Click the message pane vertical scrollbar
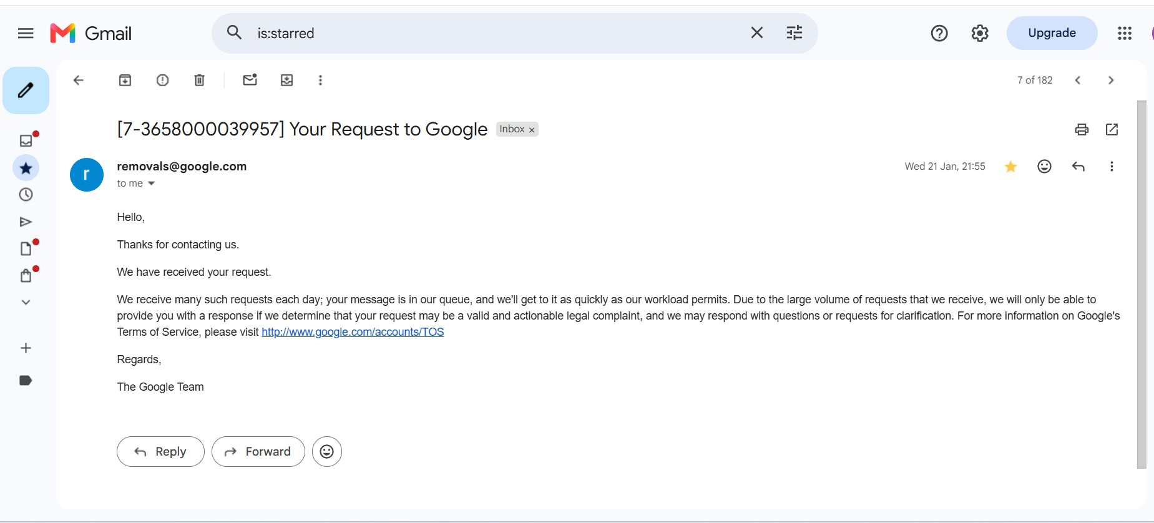1154x523 pixels. pos(1142,284)
